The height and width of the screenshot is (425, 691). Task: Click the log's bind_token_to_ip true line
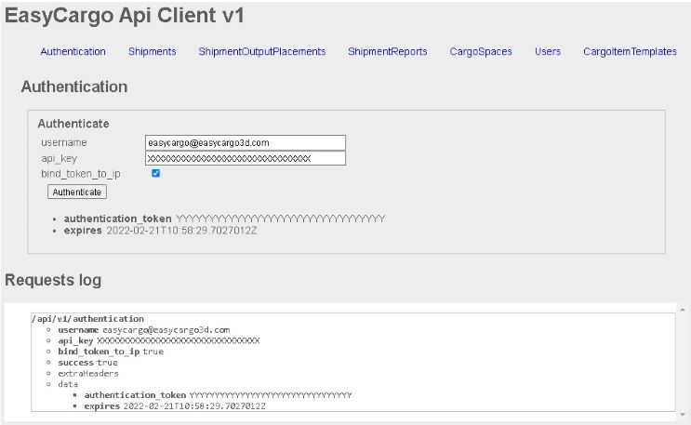pyautogui.click(x=111, y=352)
